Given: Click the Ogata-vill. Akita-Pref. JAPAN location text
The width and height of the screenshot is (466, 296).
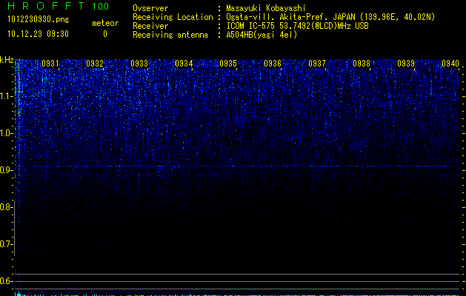Looking at the screenshot, I should point(330,17).
